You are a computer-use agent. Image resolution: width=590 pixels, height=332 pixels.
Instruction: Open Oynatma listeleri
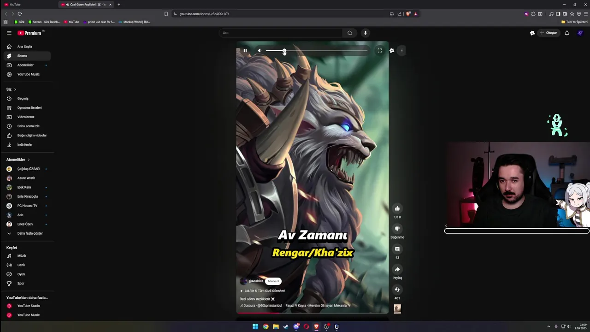point(27,108)
